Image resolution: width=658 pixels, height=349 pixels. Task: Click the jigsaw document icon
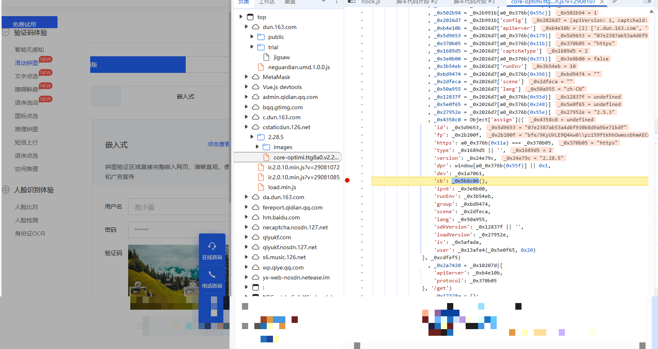(266, 57)
